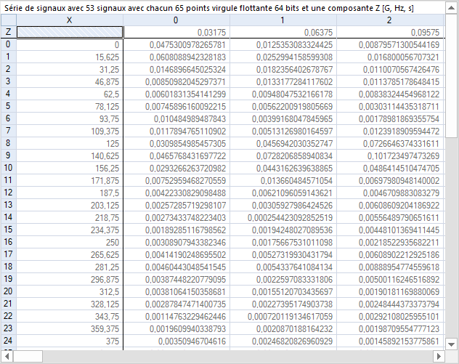This screenshot has width=459, height=364.
Task: Select cell 0,0252994158599308
Action: point(283,57)
